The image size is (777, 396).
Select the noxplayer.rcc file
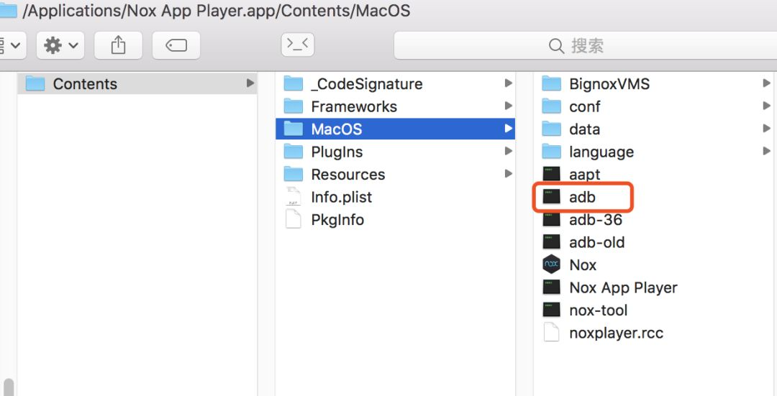pyautogui.click(x=616, y=333)
